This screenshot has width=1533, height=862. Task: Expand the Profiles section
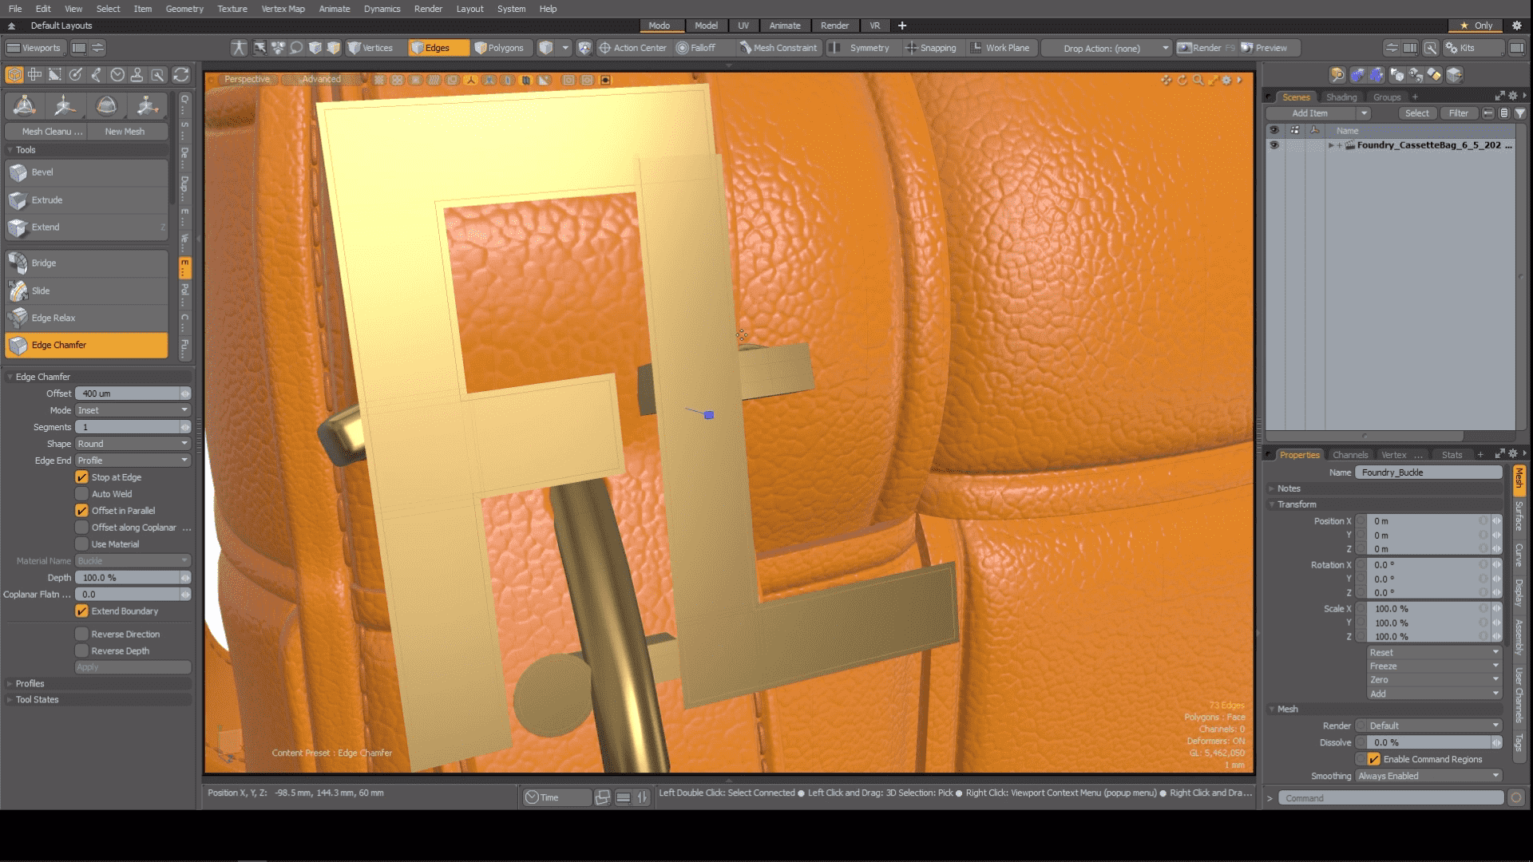point(30,684)
